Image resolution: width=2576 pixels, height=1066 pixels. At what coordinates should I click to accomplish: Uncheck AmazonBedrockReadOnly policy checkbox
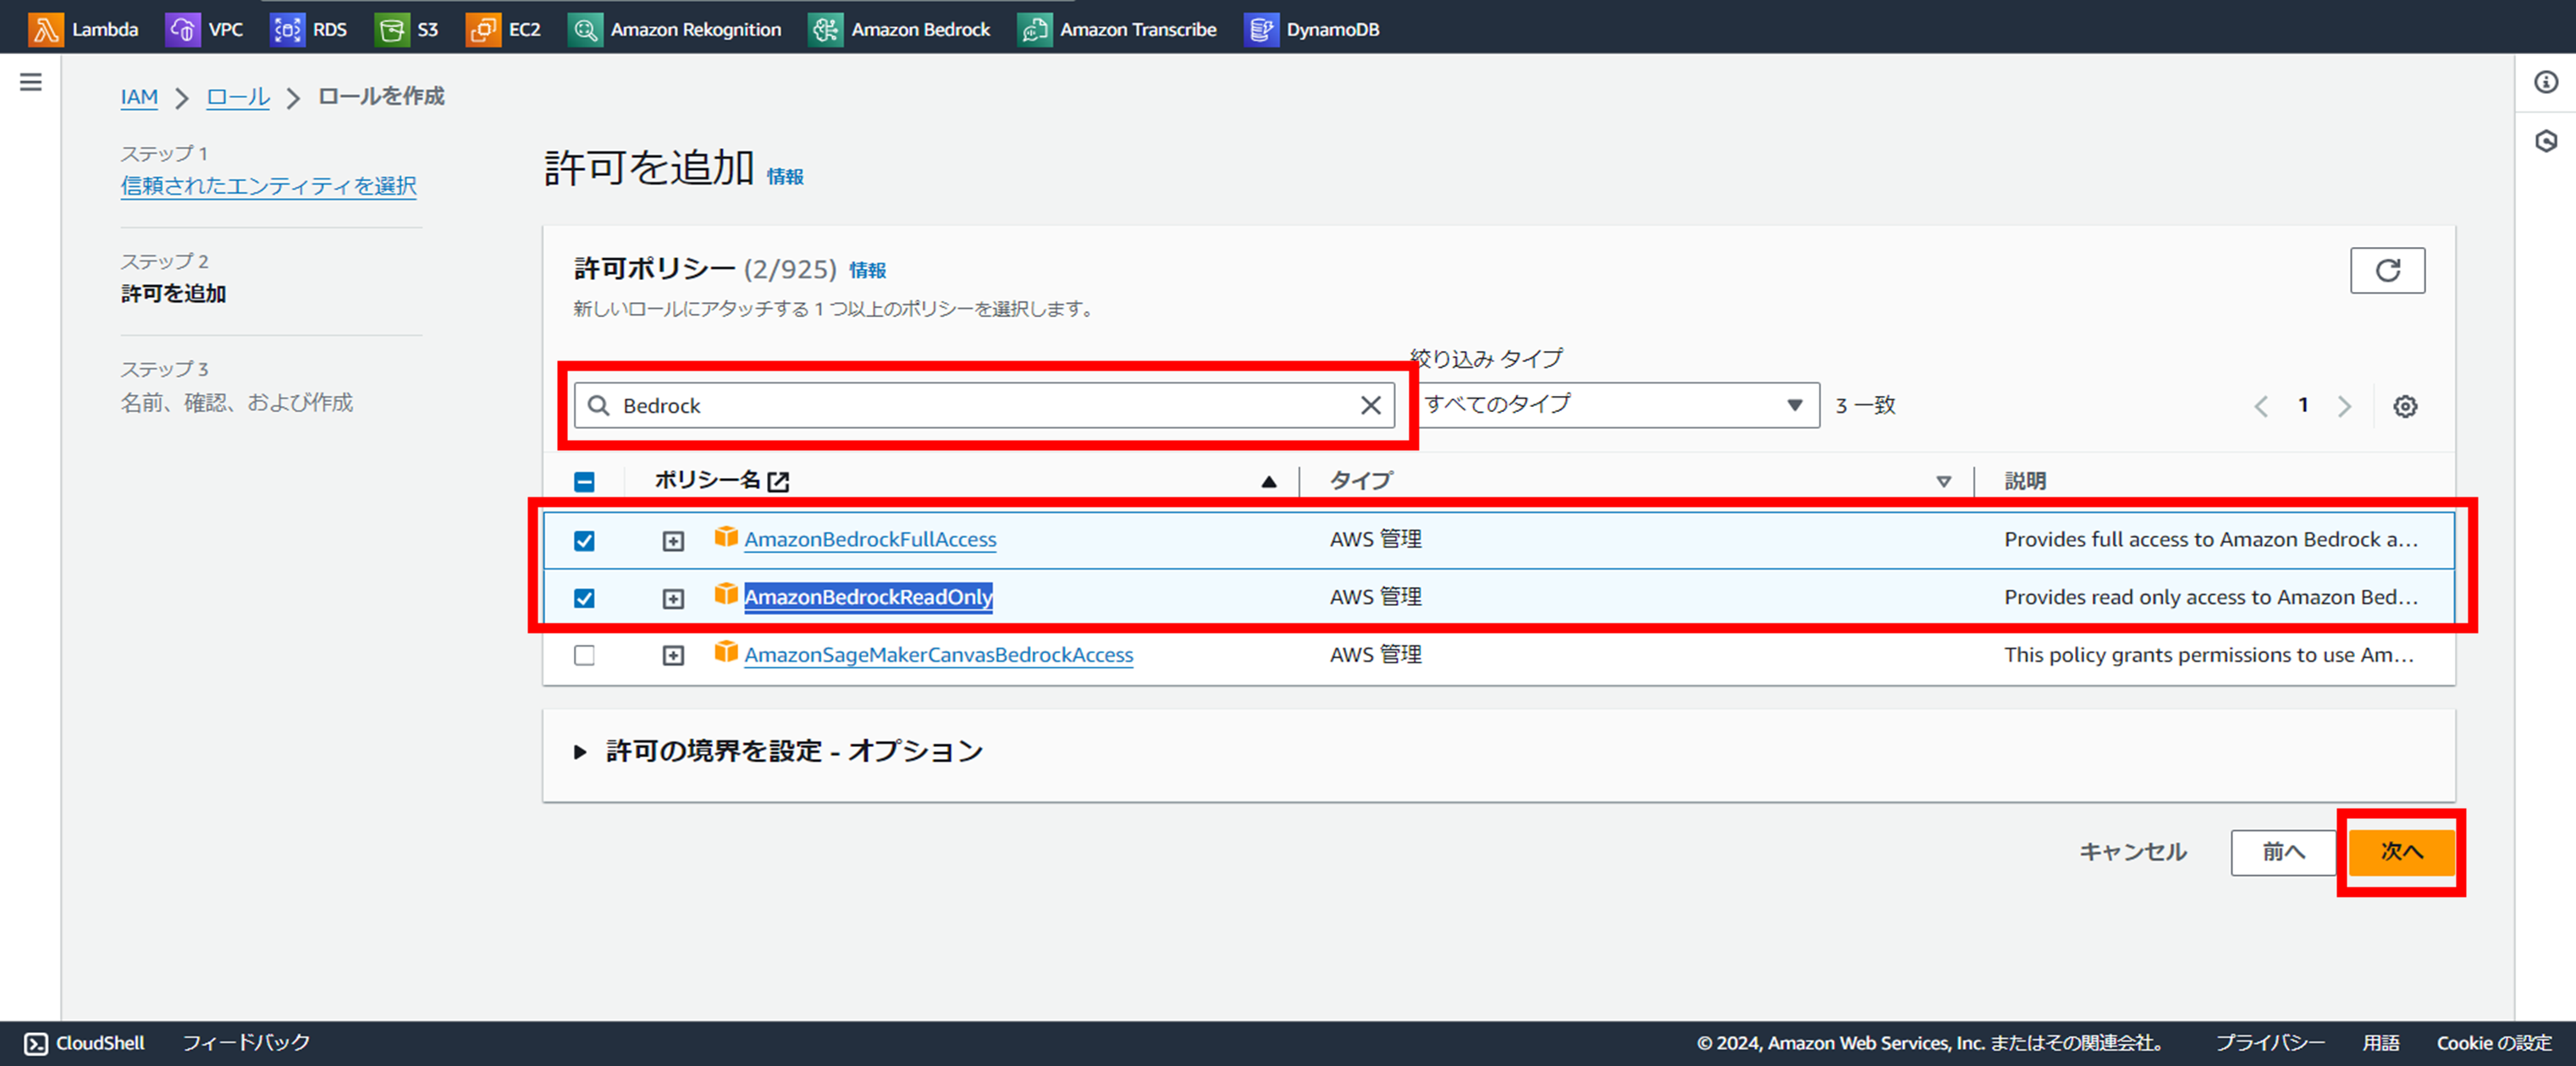pos(584,598)
